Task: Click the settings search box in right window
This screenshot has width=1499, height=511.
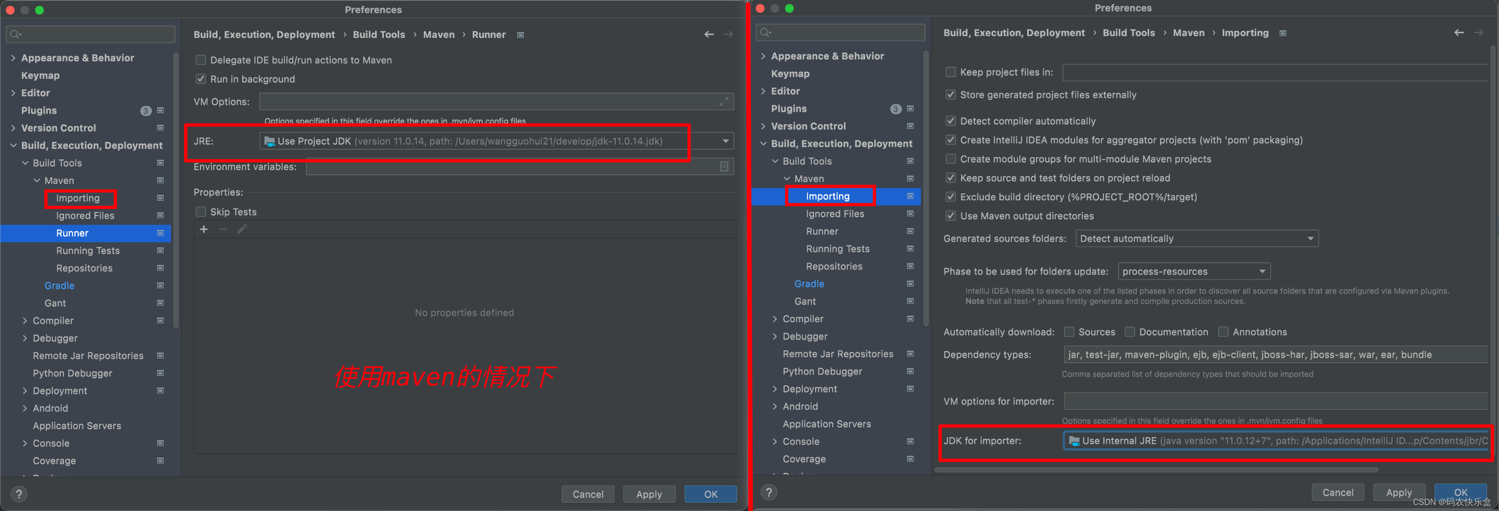Action: [x=840, y=32]
